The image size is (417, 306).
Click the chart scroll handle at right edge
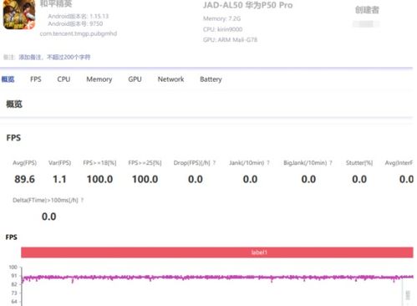(x=408, y=295)
